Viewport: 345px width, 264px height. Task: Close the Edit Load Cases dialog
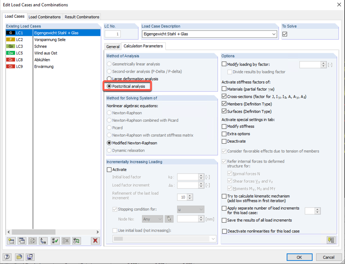click(339, 5)
